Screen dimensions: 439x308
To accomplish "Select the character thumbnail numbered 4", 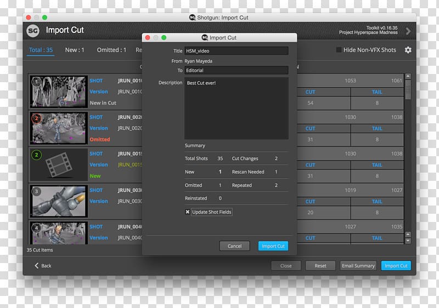I will point(59,233).
